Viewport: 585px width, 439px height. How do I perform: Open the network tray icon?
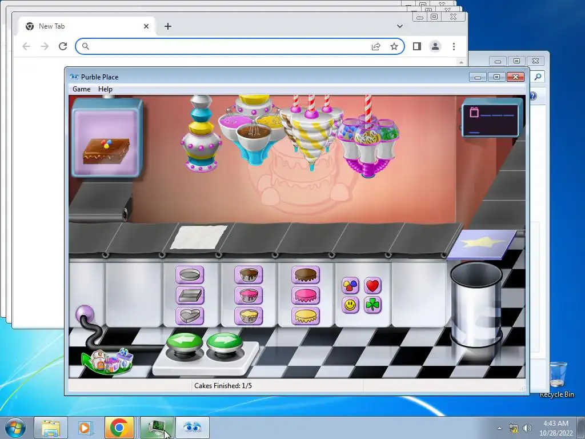coord(514,428)
